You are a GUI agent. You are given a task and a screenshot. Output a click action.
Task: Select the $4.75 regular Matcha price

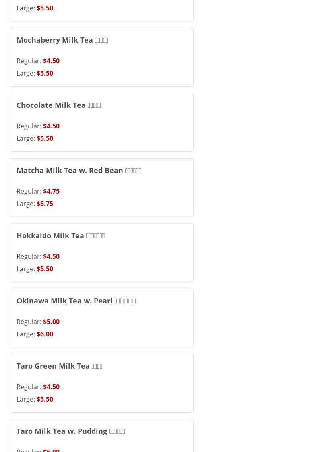click(51, 192)
